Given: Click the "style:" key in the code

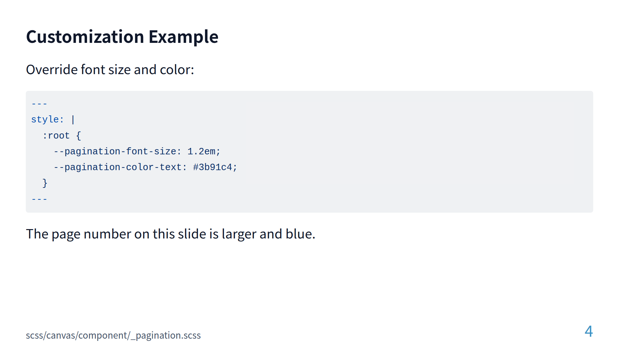Looking at the screenshot, I should 47,120.
